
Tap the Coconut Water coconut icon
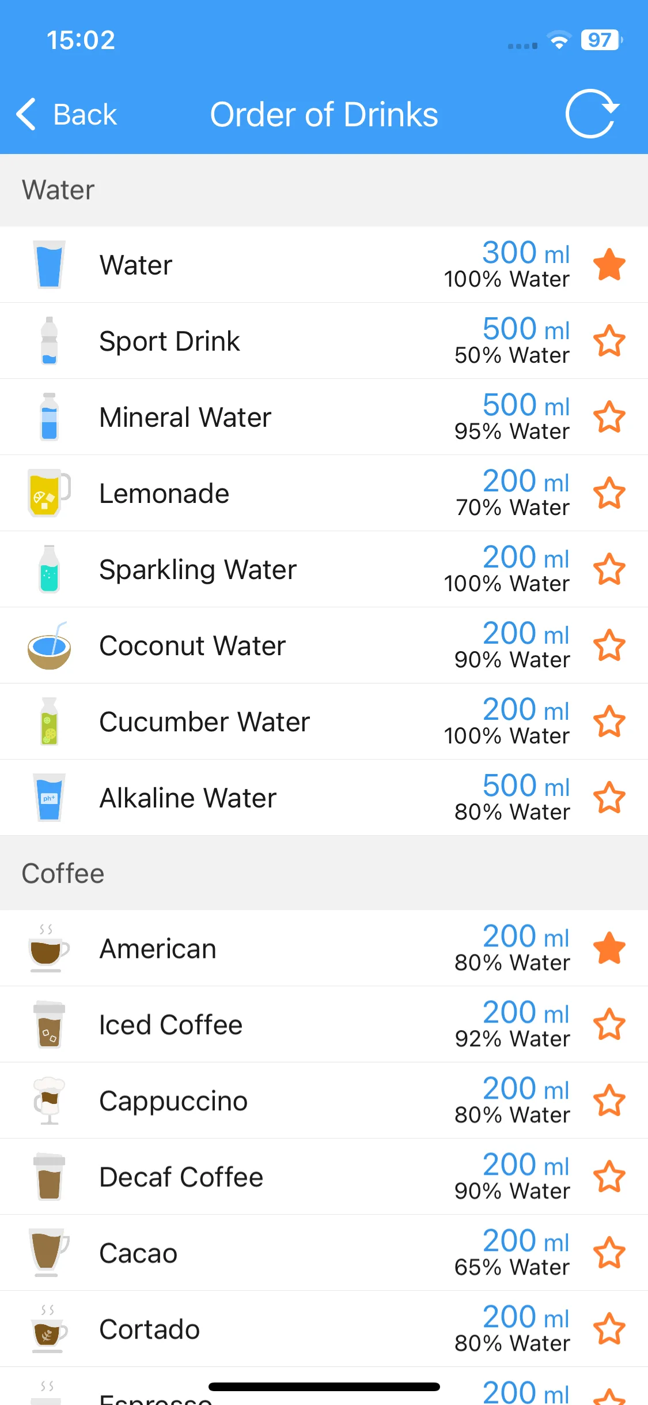pos(49,645)
